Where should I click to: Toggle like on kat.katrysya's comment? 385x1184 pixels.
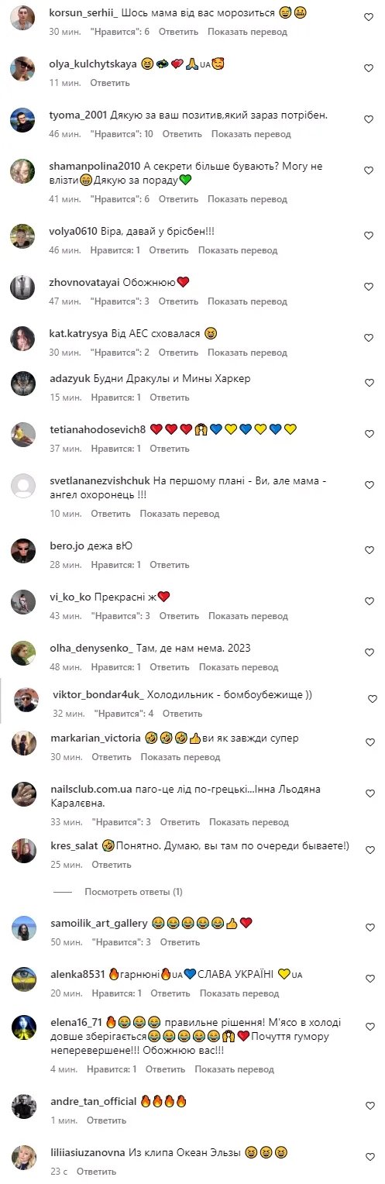coord(369,338)
